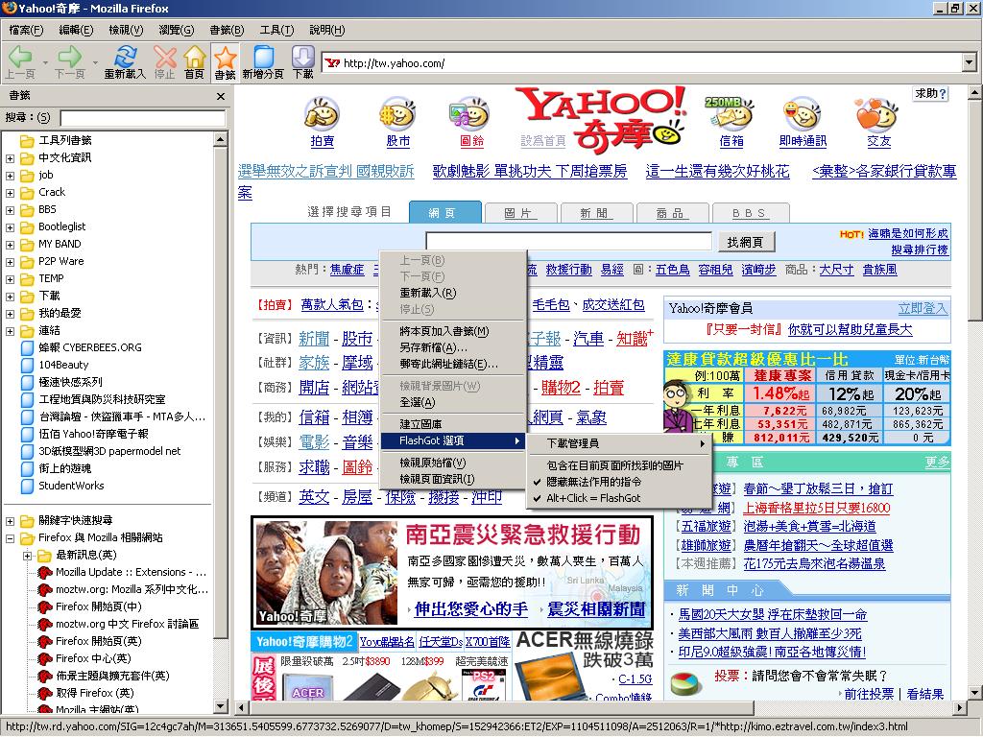Click the 找網頁 search button
This screenshot has height=737, width=983.
(x=745, y=242)
